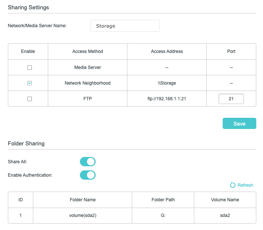Turn off the Share All toggle

click(88, 161)
